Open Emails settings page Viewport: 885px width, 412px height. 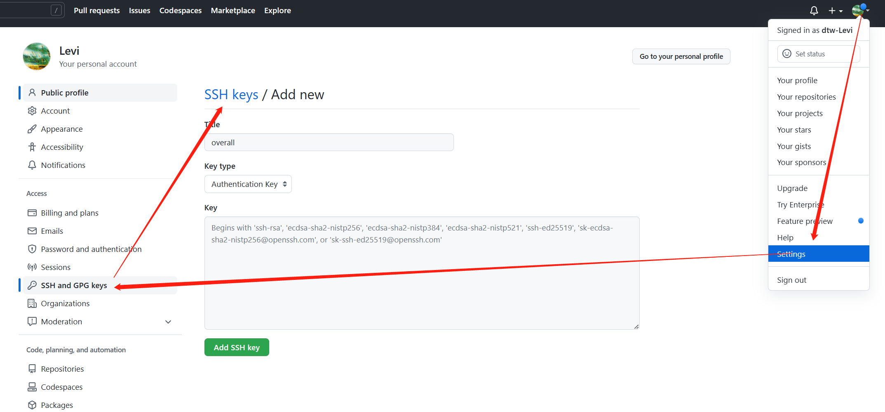100,231
